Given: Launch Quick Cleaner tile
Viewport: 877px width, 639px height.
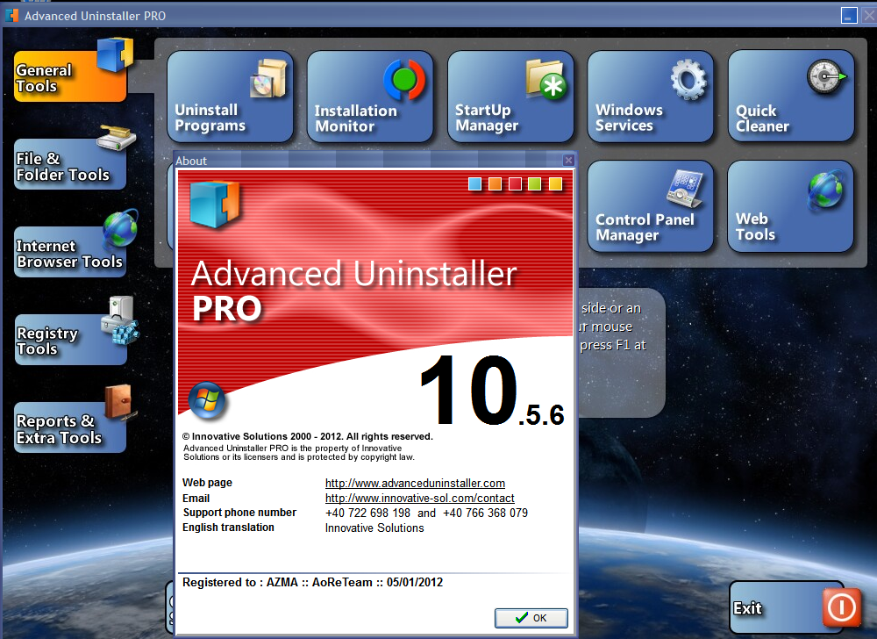Looking at the screenshot, I should coord(791,97).
